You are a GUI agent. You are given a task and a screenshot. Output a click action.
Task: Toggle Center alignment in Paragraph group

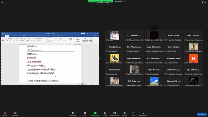coord(29,41)
